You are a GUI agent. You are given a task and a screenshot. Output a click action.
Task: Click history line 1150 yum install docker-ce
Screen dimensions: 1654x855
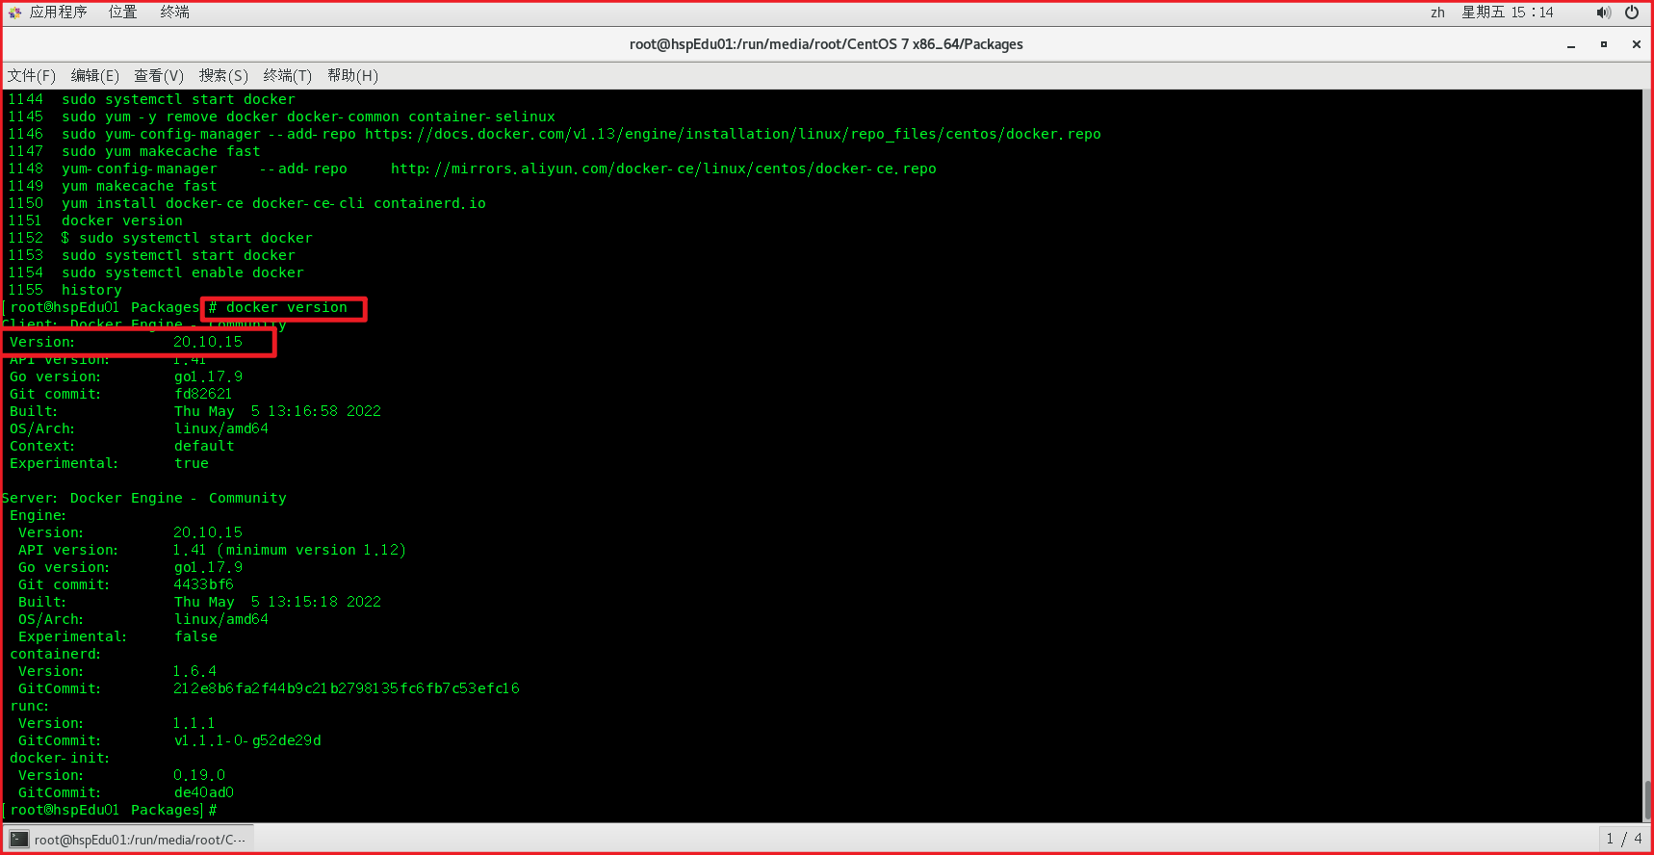point(246,204)
